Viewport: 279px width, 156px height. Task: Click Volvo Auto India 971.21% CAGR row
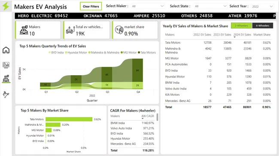click(x=132, y=128)
